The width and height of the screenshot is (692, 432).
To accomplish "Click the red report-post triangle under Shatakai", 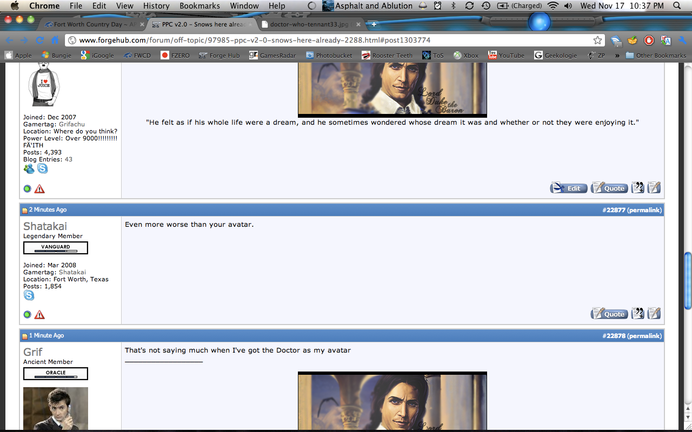I will [x=39, y=315].
